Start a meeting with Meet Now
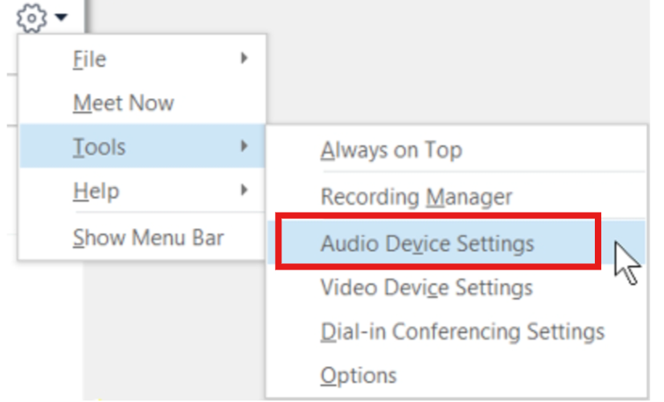The height and width of the screenshot is (402, 664). click(142, 102)
